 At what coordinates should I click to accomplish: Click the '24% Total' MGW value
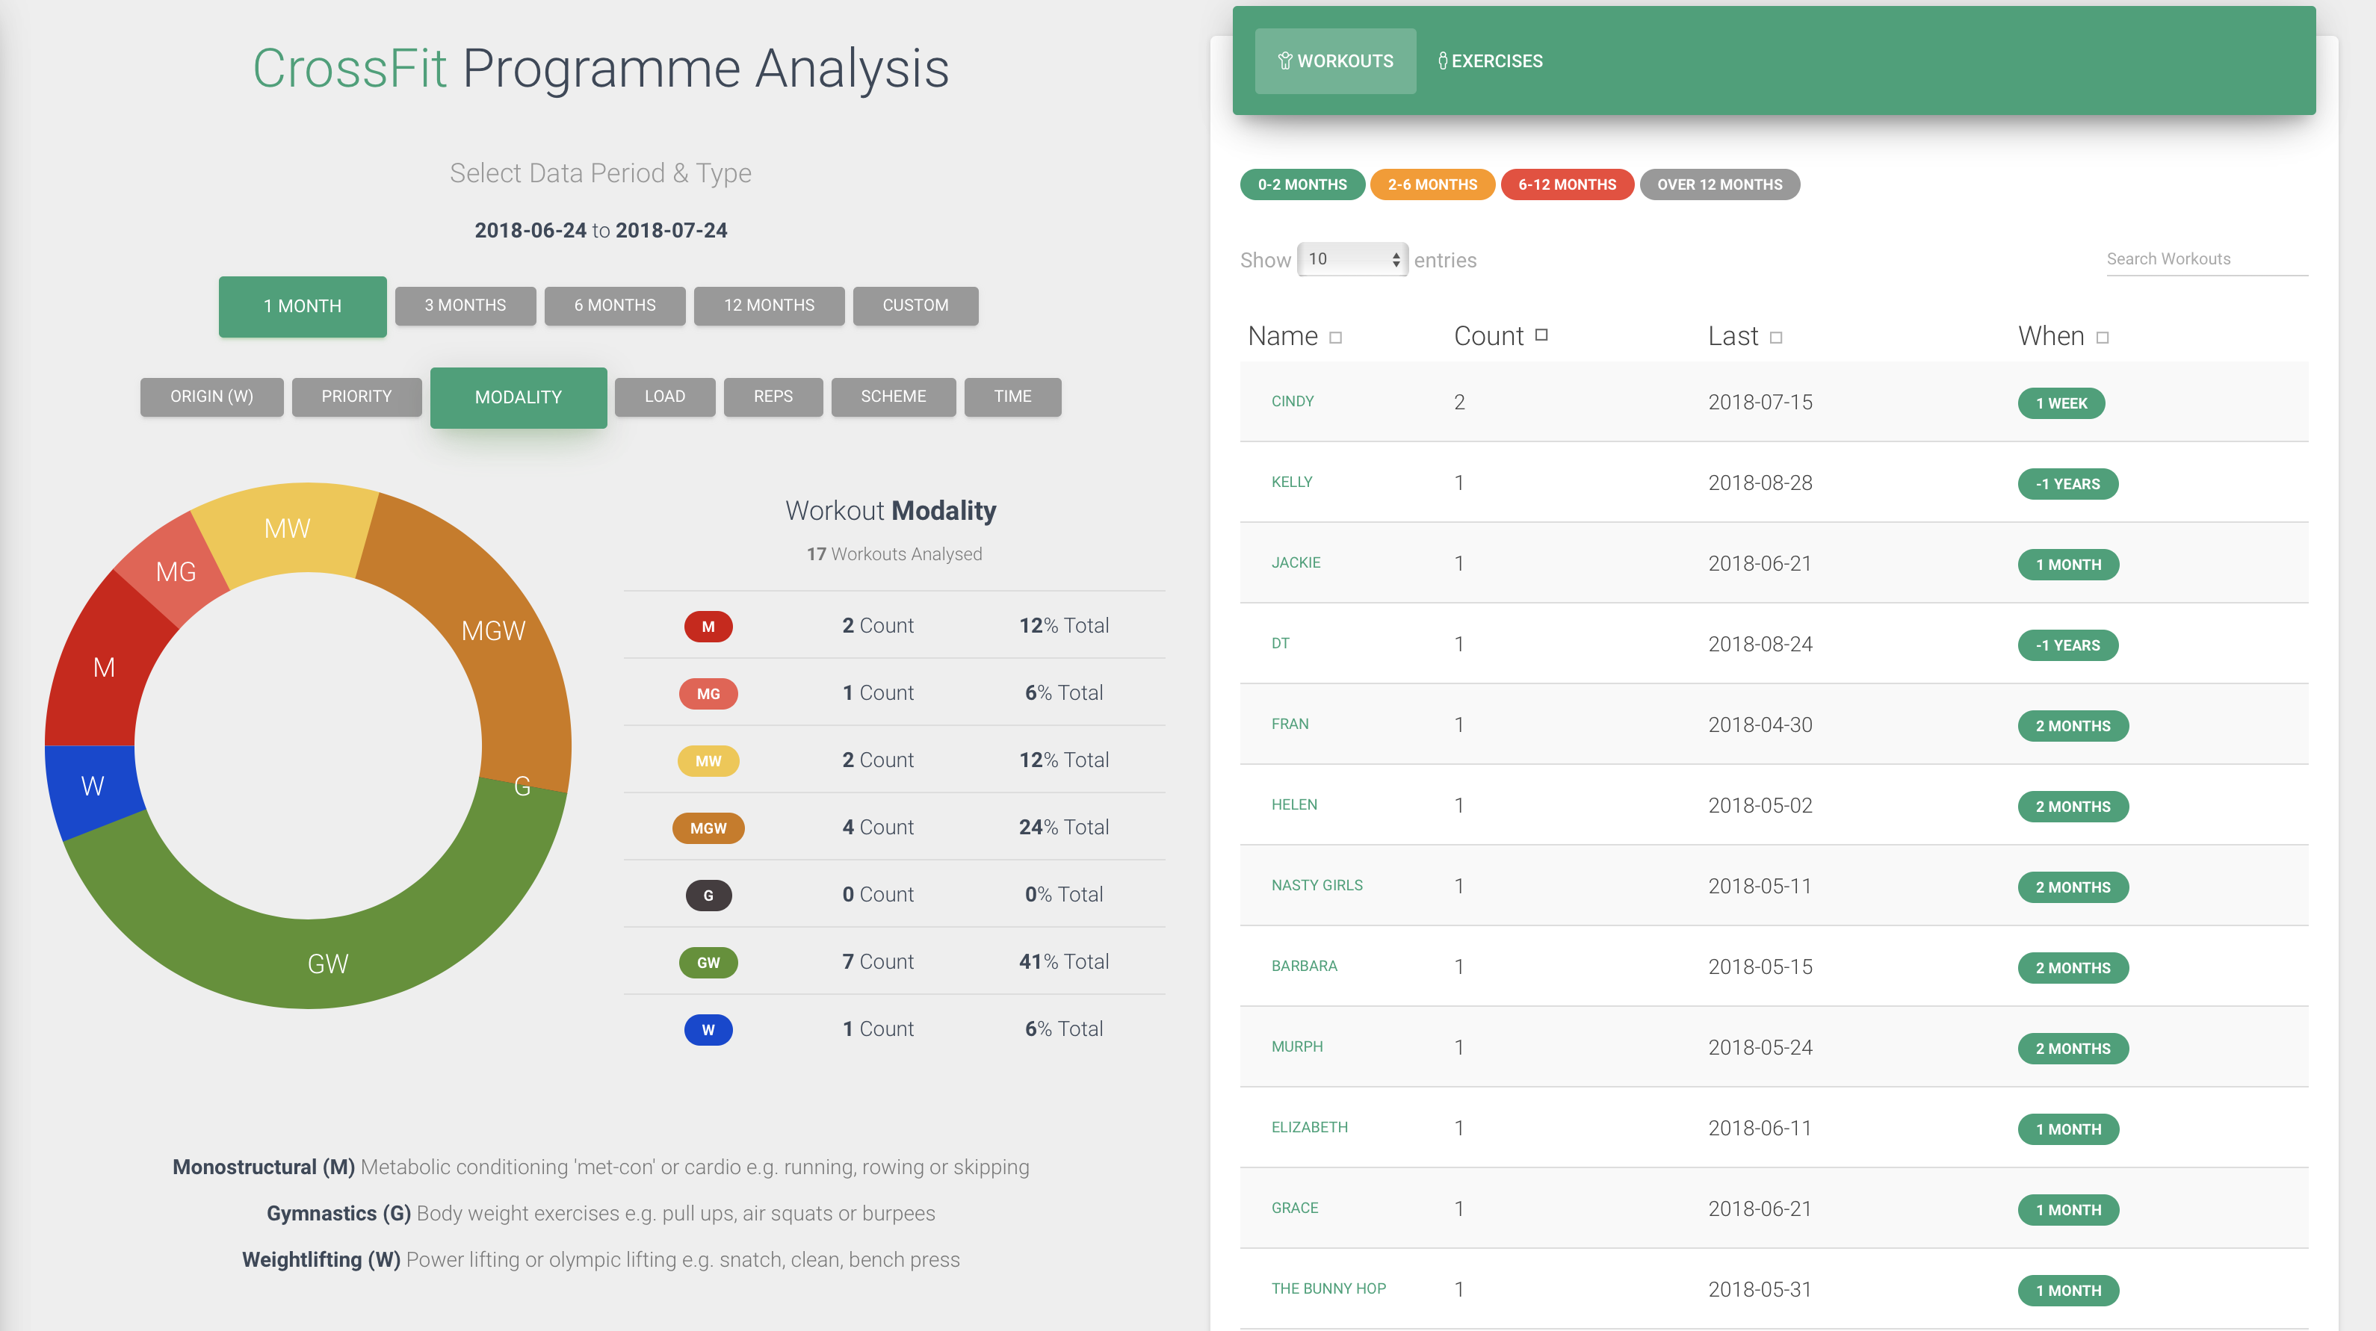pos(1063,828)
